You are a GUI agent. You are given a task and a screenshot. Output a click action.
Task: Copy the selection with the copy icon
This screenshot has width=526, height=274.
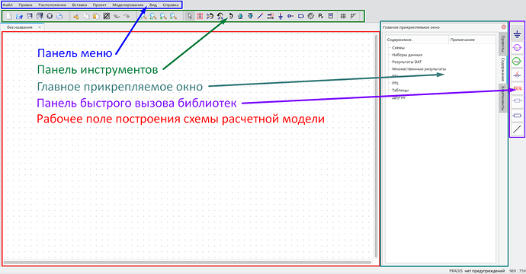(86, 16)
